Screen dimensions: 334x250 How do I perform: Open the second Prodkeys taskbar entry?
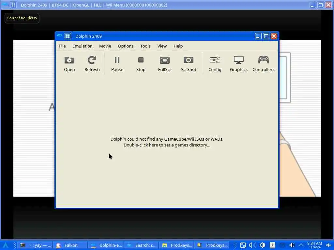(x=211, y=245)
